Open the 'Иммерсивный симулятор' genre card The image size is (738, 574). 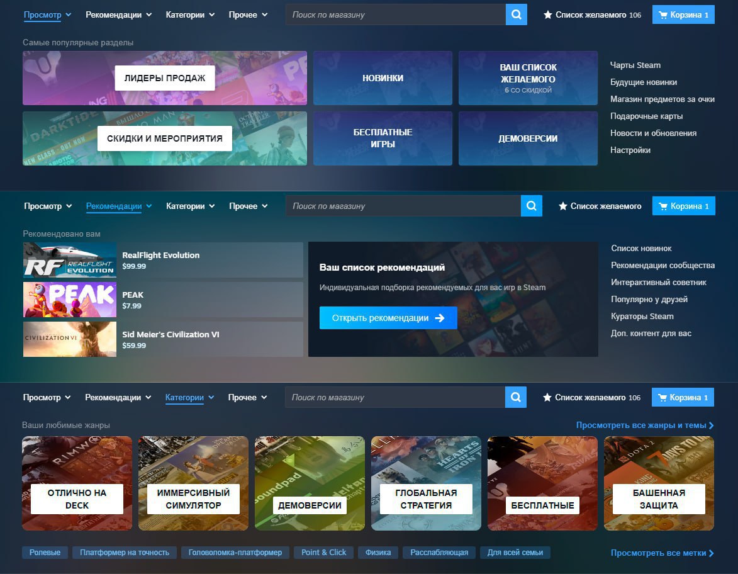193,483
